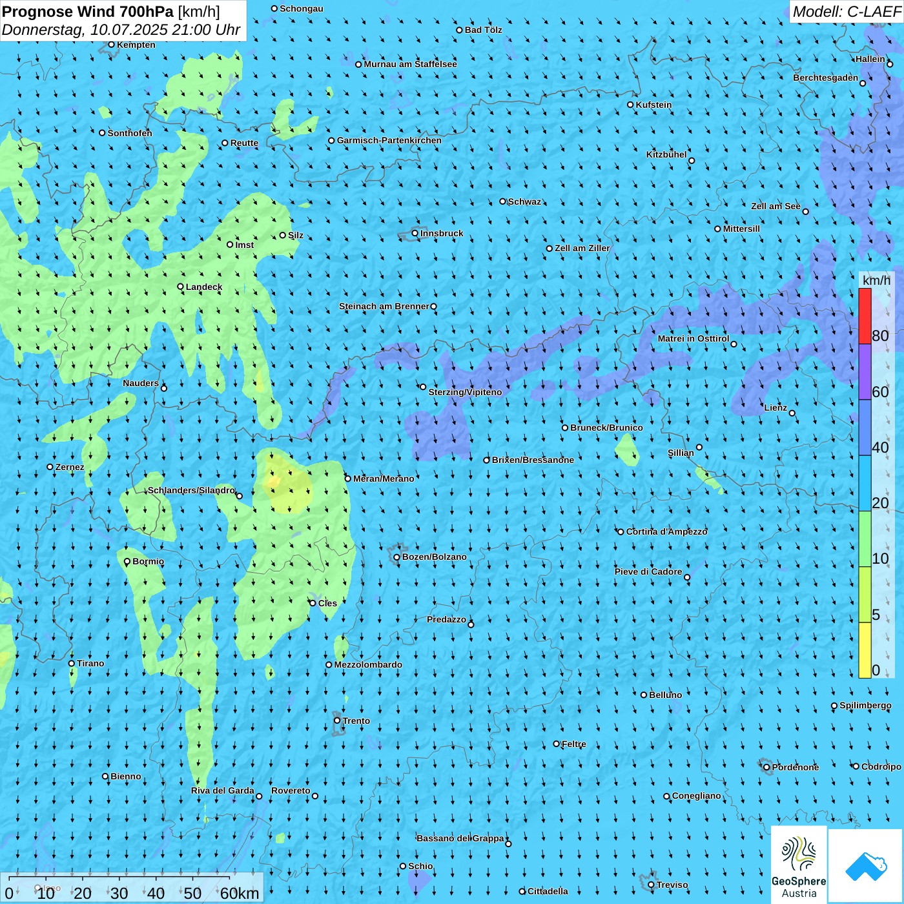Click the Riva del Garda label
Screen dimensions: 904x904
point(223,790)
